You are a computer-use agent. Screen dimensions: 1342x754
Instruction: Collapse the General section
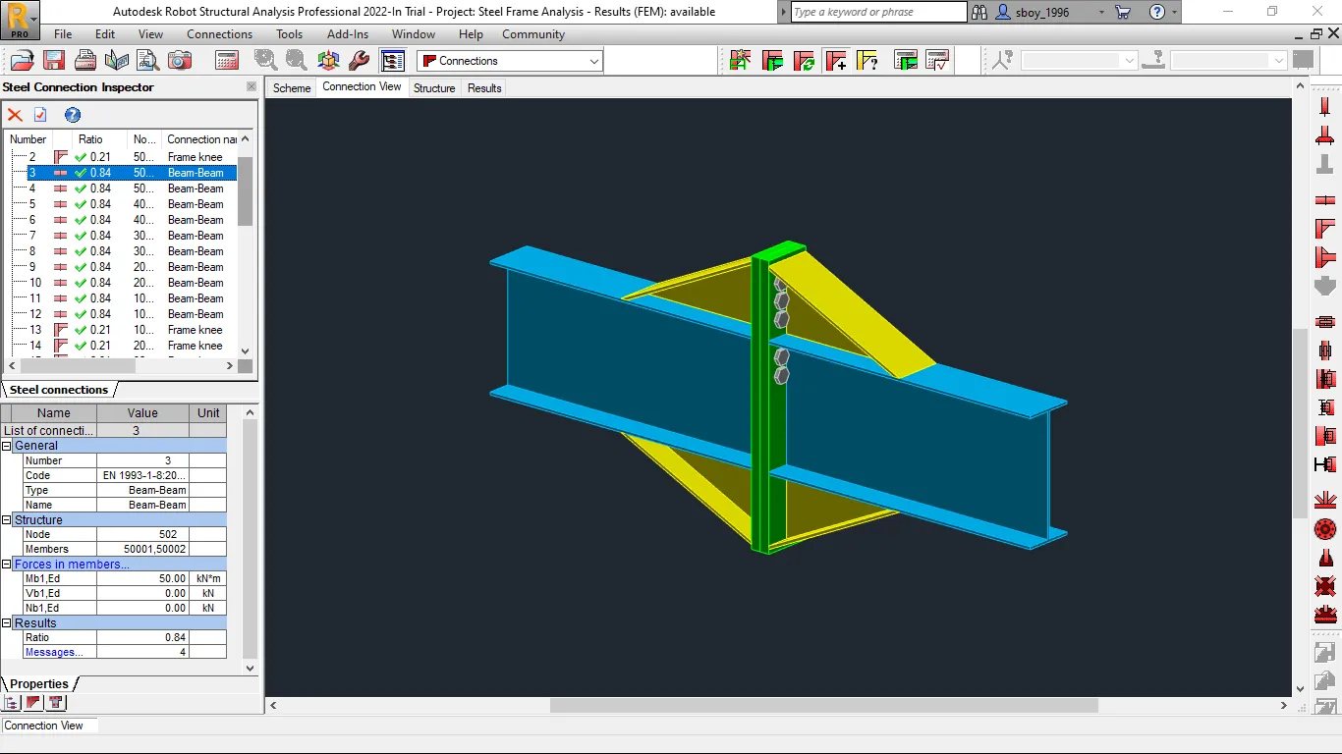pos(7,446)
